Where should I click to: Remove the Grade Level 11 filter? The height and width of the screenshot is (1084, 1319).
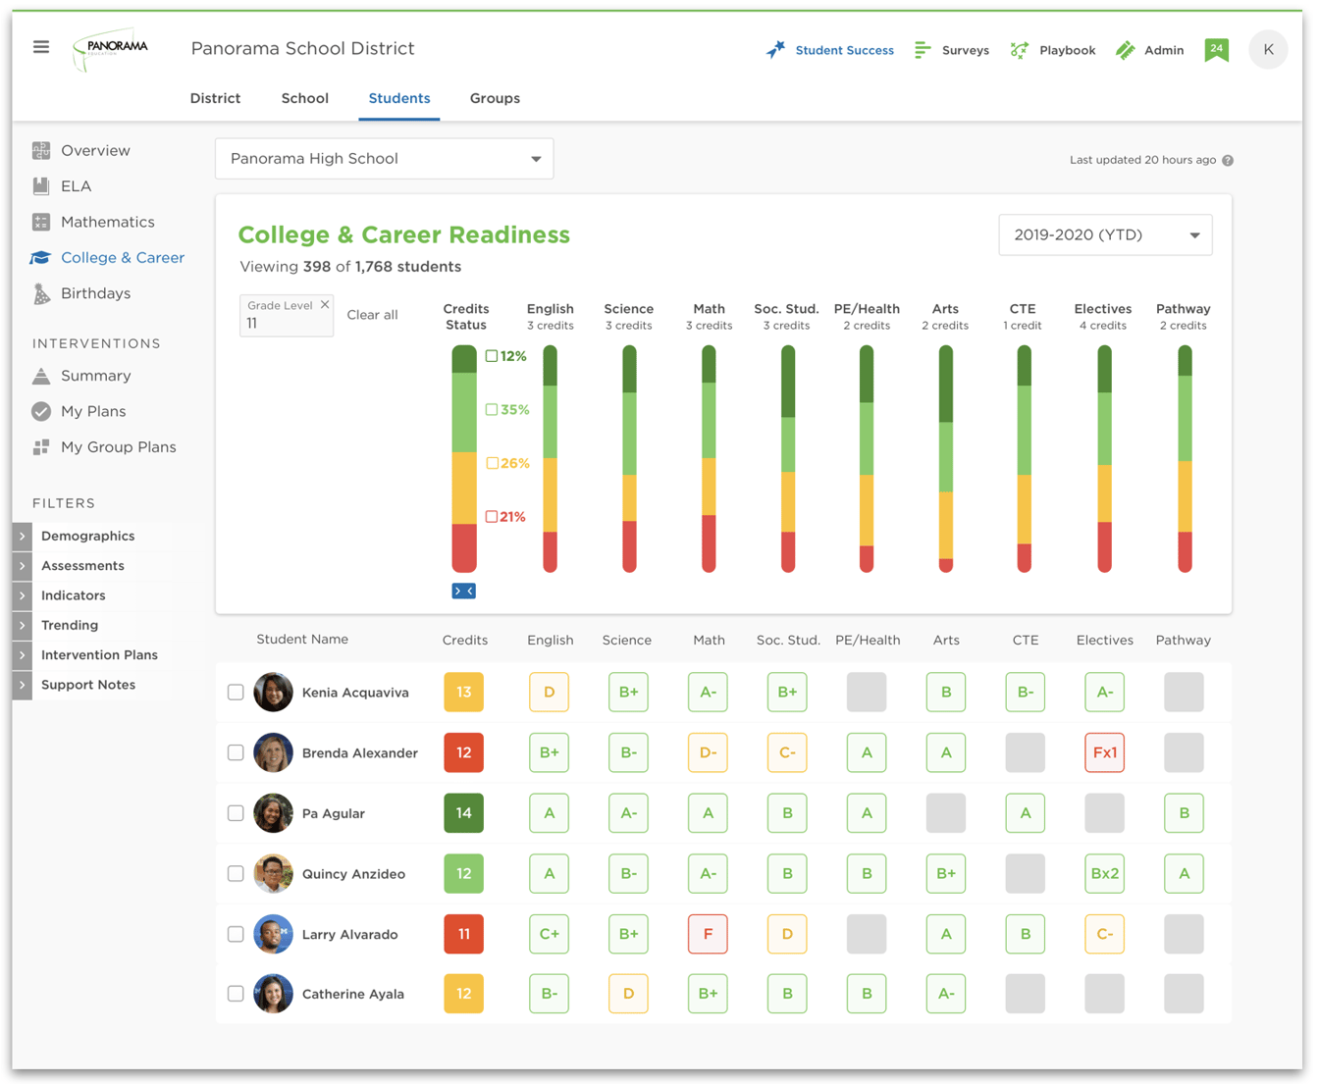pyautogui.click(x=325, y=305)
